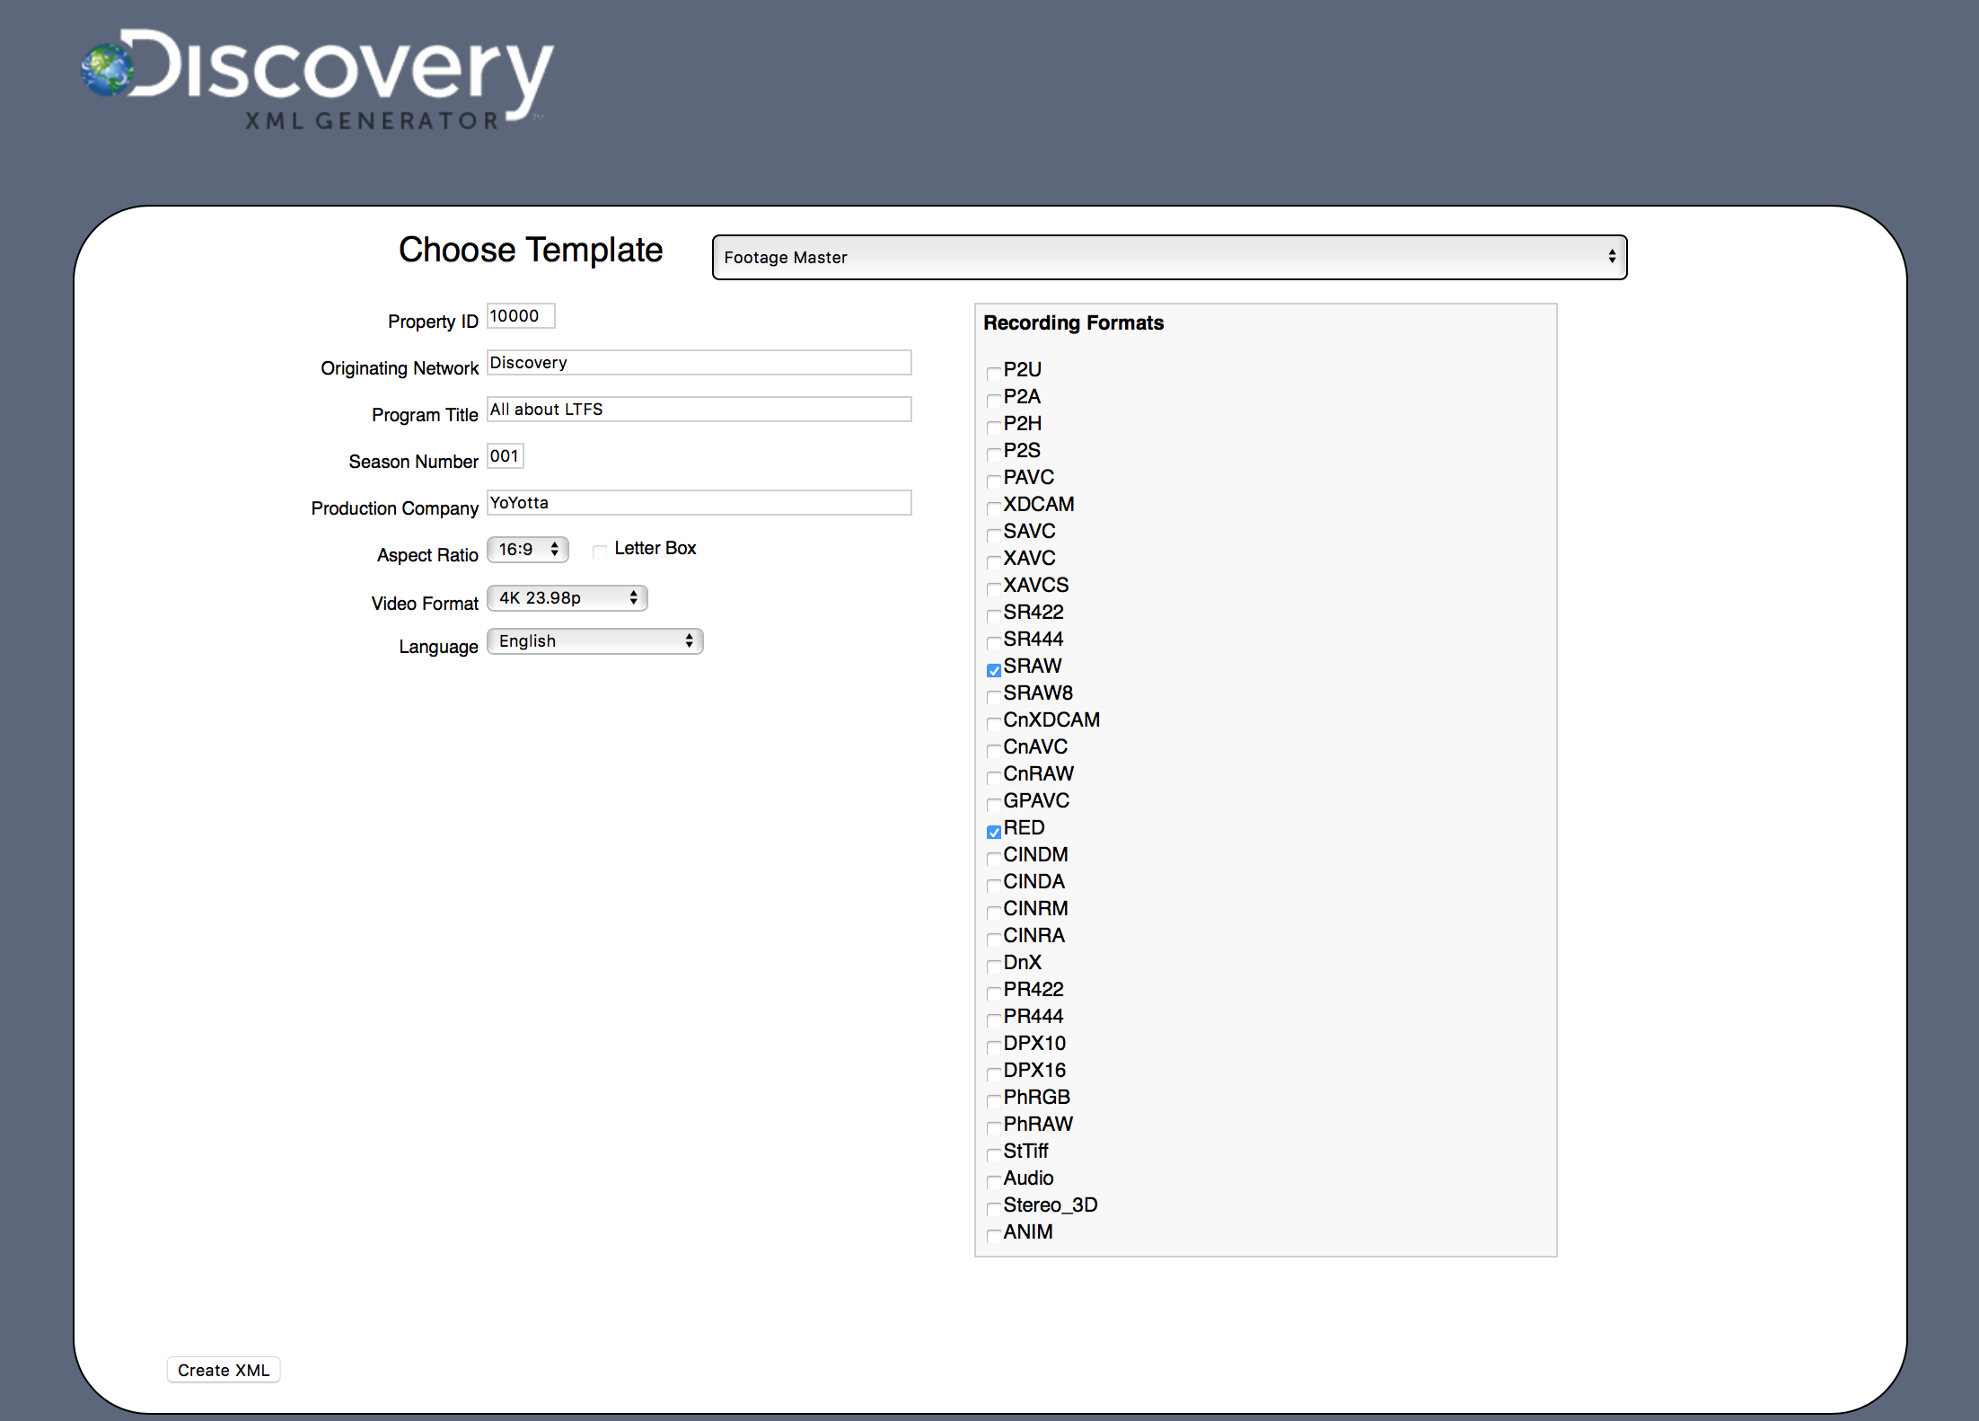Image resolution: width=1979 pixels, height=1421 pixels.
Task: Click the Season Number label
Action: [413, 462]
